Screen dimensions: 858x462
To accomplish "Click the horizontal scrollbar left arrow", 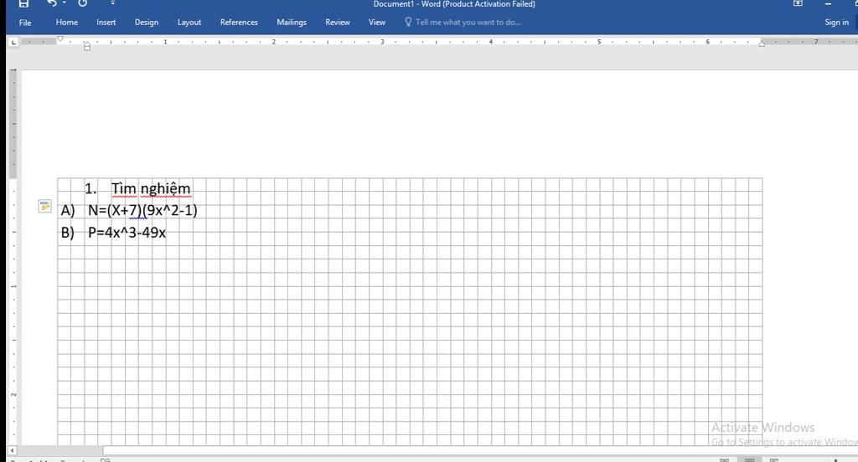I will 12,450.
